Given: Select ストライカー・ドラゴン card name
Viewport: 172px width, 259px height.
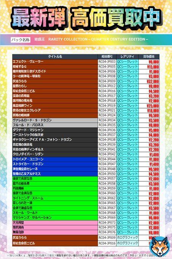Looking at the screenshot, I should click(x=28, y=164).
